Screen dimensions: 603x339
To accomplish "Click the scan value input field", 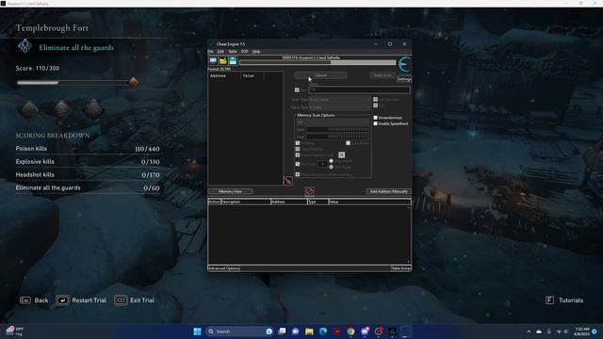I will (359, 90).
